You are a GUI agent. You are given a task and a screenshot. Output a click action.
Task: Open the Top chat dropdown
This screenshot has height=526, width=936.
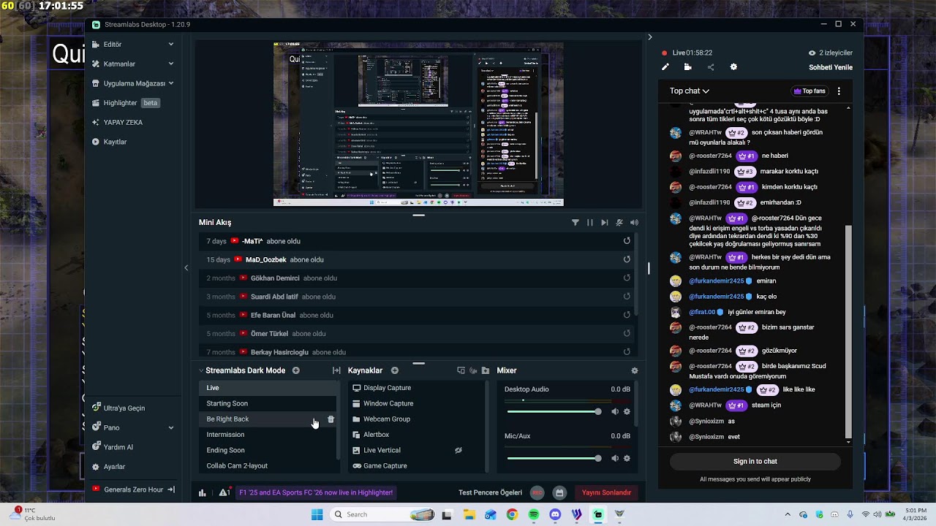tap(690, 91)
